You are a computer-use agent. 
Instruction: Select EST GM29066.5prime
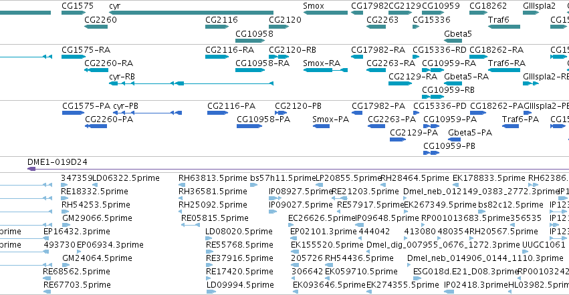coord(66,225)
